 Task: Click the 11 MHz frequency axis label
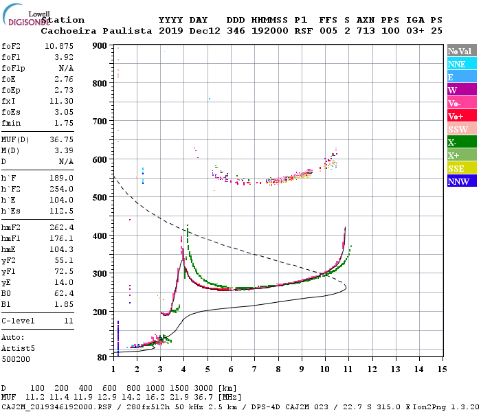tap(348, 369)
